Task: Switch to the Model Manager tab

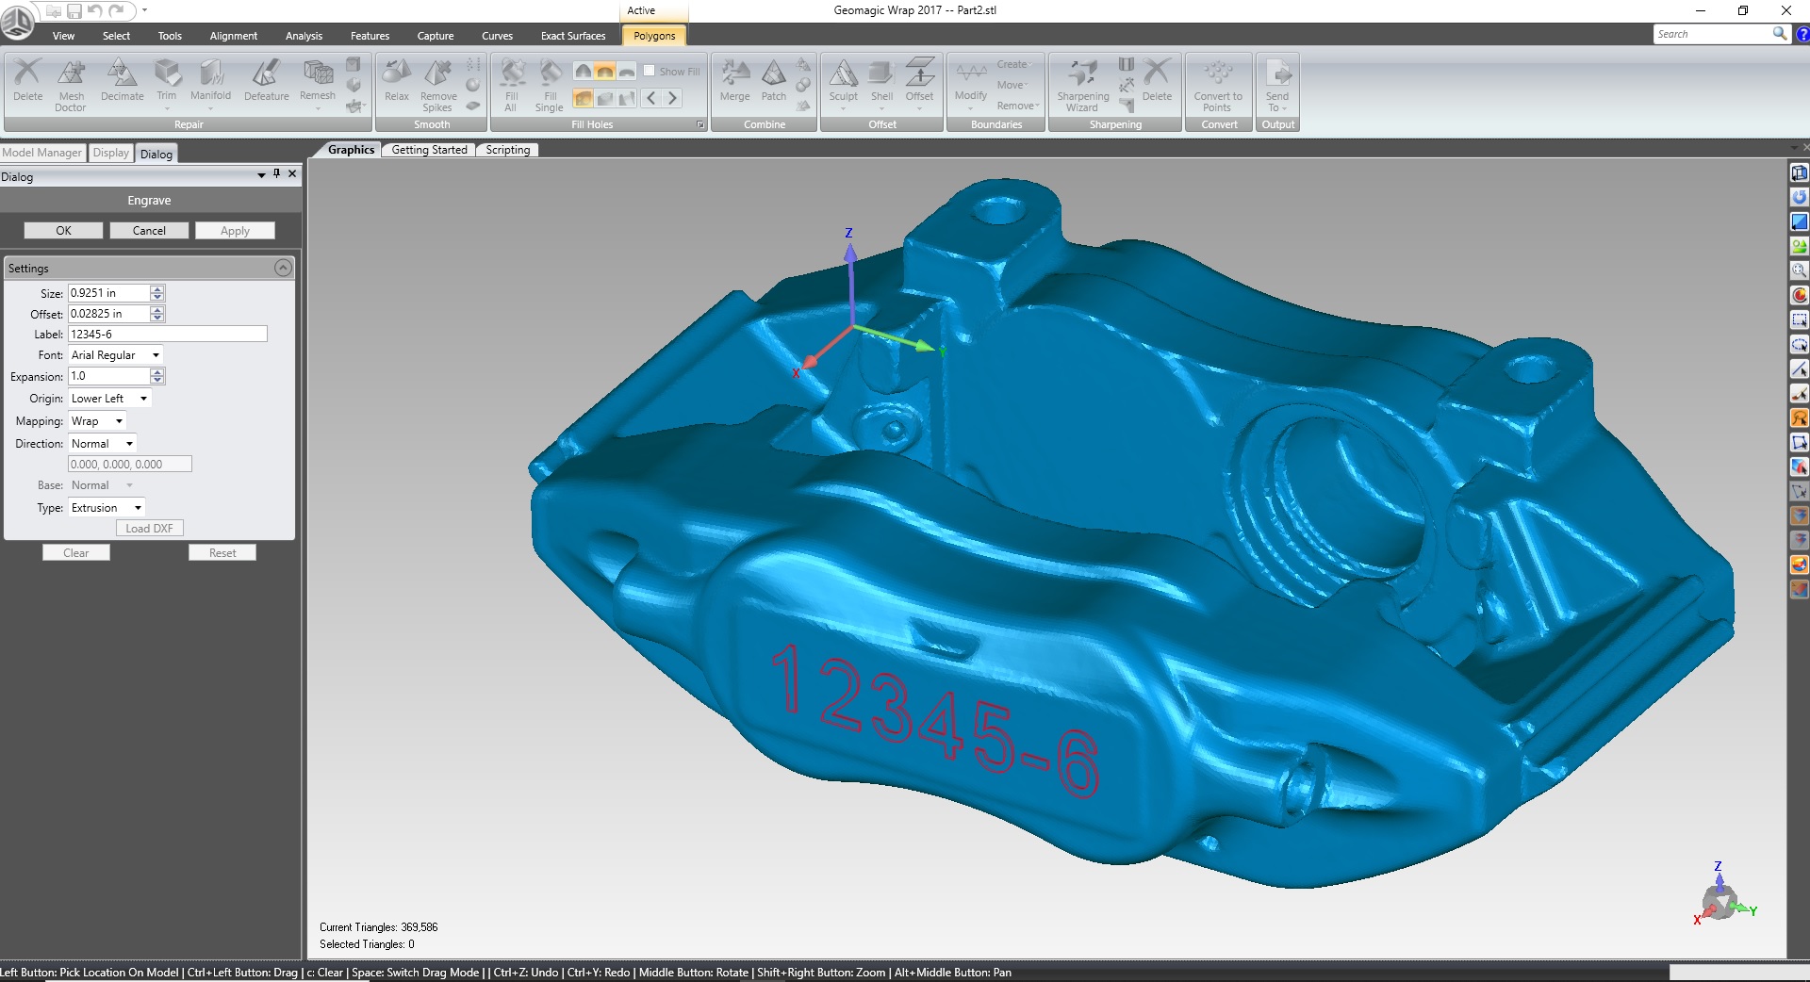Action: point(42,153)
